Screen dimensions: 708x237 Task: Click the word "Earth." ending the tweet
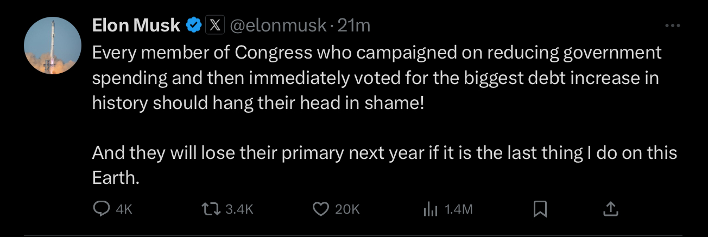pyautogui.click(x=116, y=178)
